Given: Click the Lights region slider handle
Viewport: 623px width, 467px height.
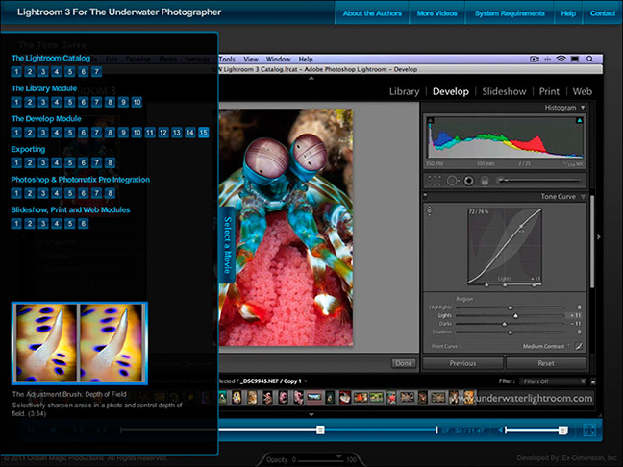Looking at the screenshot, I should point(515,316).
